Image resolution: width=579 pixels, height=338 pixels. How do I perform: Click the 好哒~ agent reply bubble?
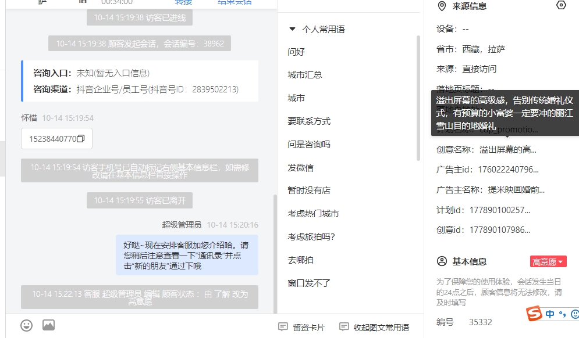pos(187,255)
